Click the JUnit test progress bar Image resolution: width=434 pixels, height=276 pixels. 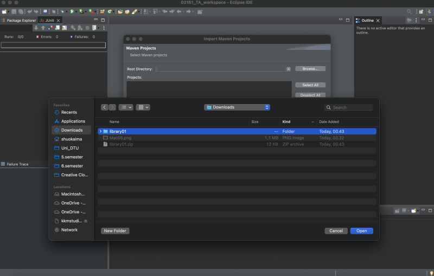[x=53, y=45]
